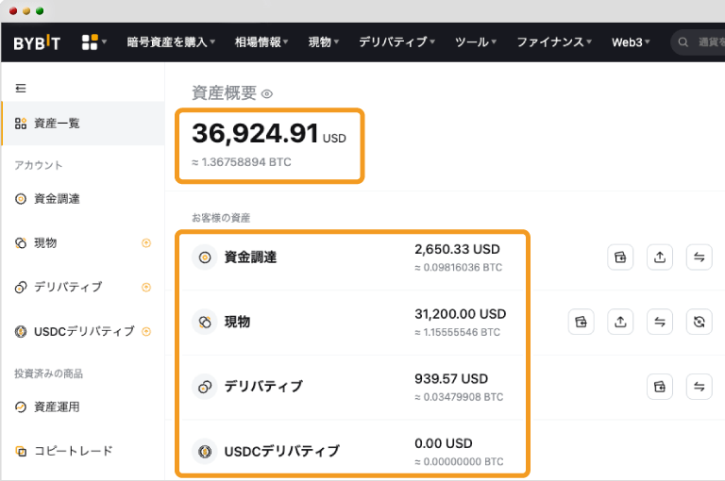
Task: Expand the 相場情報 menu
Action: point(261,42)
